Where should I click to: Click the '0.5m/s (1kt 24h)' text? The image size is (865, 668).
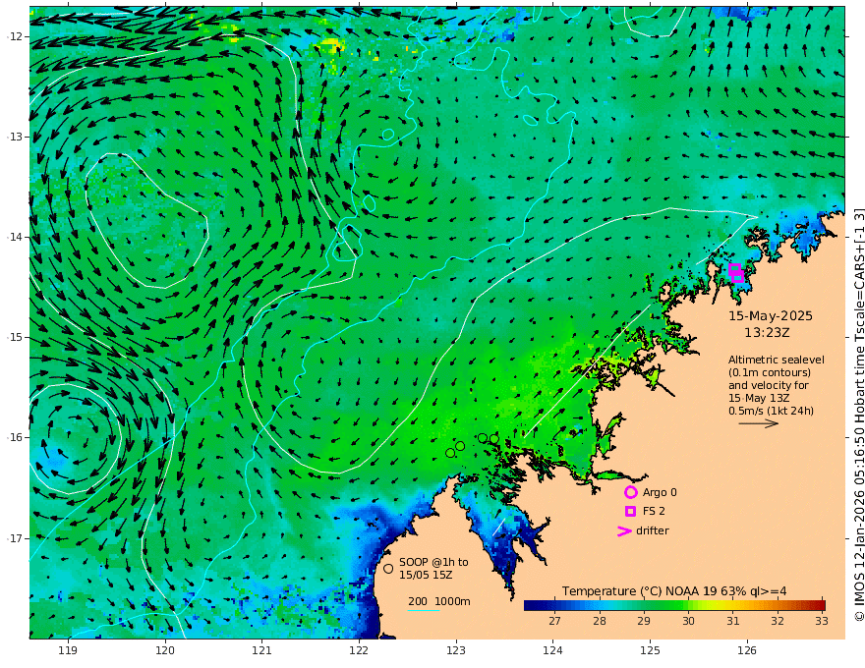click(771, 411)
